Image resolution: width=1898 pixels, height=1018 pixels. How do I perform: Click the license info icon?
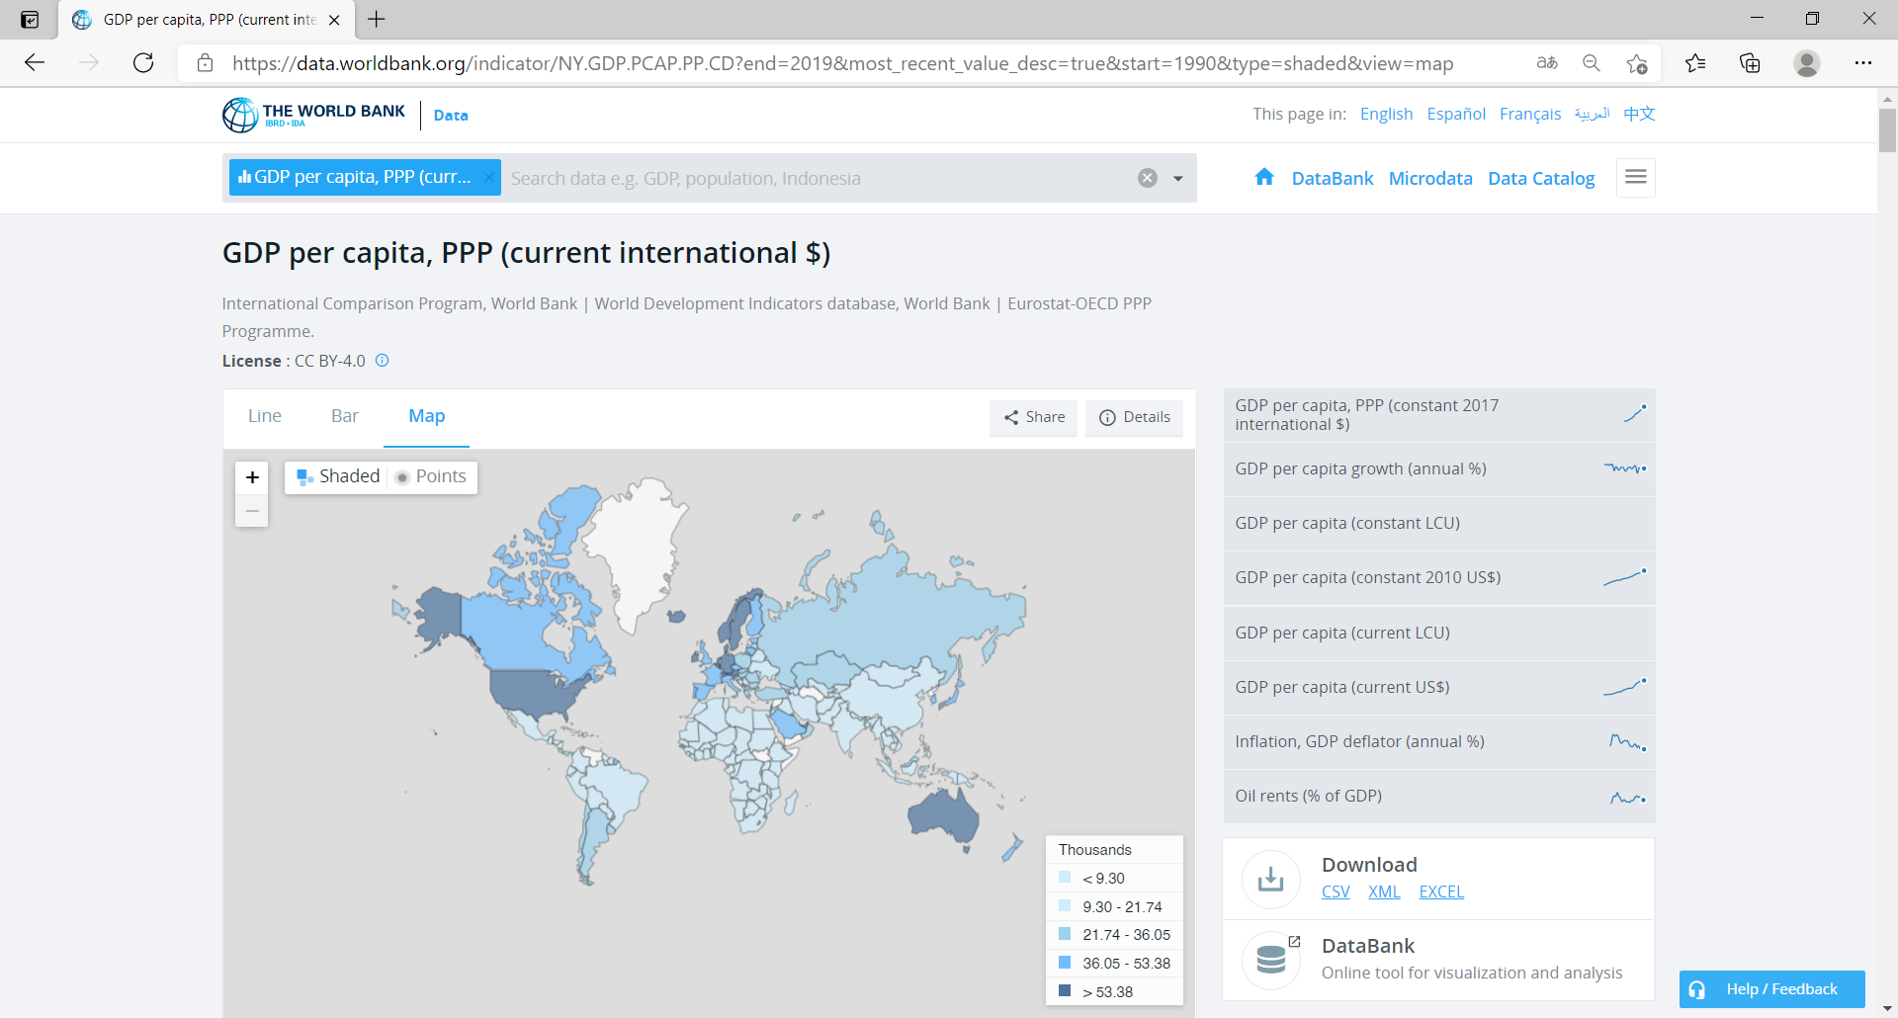383,361
